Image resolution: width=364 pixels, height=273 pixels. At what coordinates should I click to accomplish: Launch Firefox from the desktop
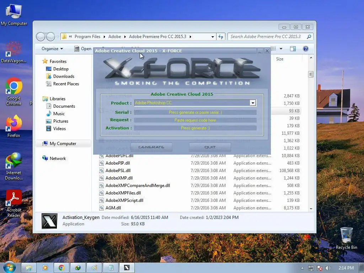14,126
